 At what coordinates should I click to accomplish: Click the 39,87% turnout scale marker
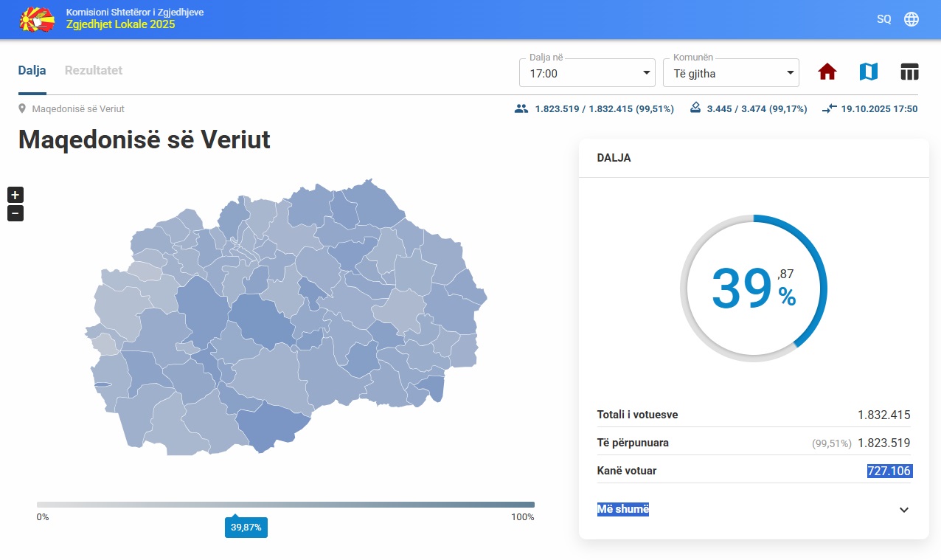tap(246, 527)
